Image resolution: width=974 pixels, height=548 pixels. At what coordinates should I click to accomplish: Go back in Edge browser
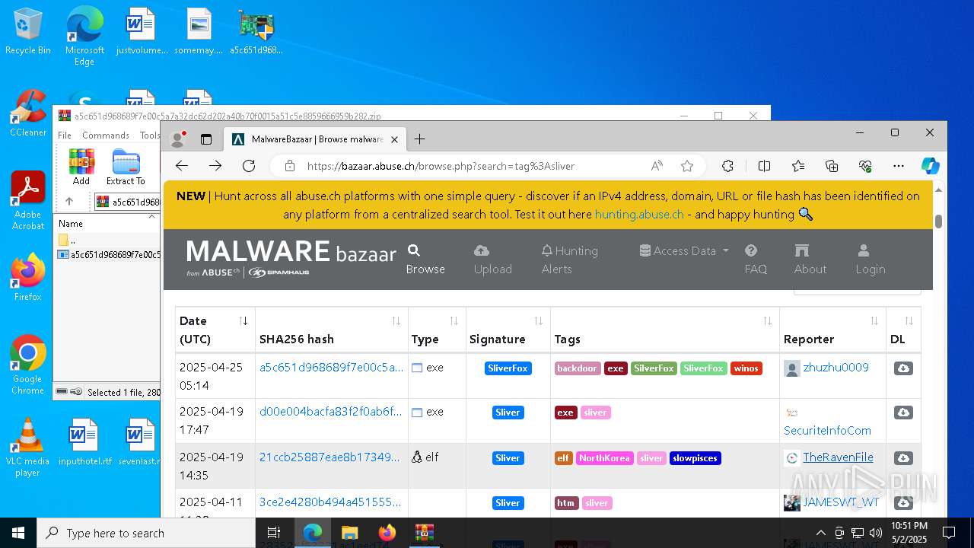coord(181,166)
